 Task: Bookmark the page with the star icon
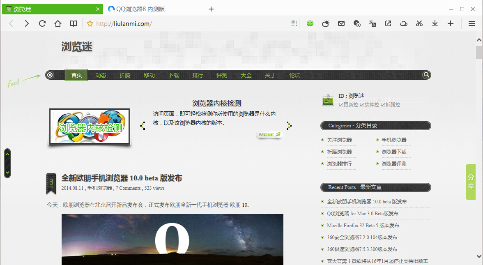90,23
